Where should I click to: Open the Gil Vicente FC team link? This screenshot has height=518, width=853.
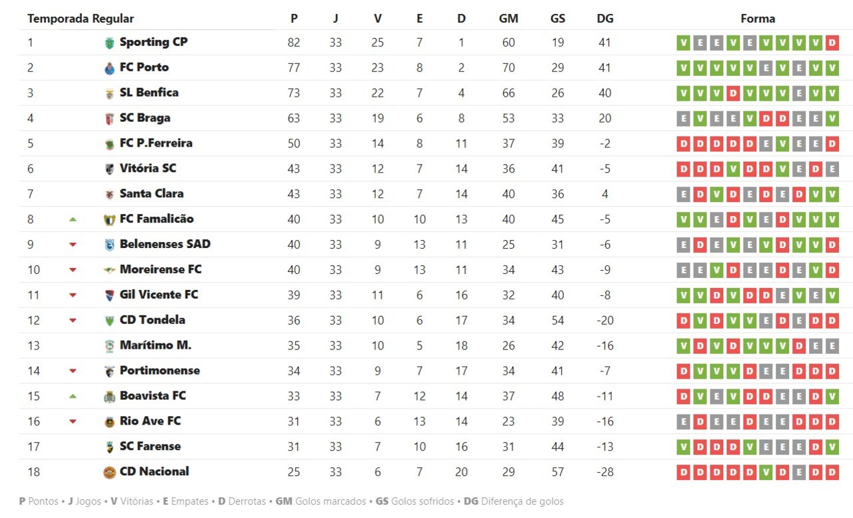pyautogui.click(x=159, y=295)
